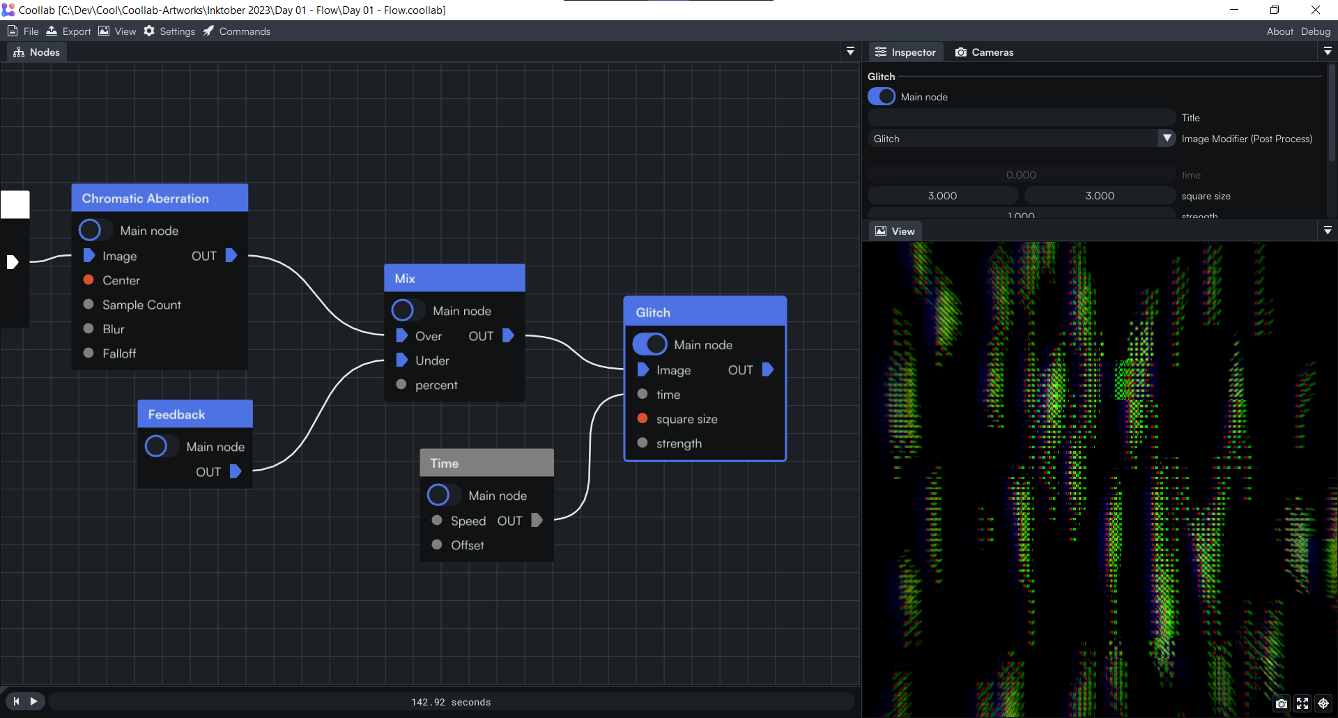The width and height of the screenshot is (1338, 718).
Task: Click the Mix node Under input pin
Action: pyautogui.click(x=401, y=360)
